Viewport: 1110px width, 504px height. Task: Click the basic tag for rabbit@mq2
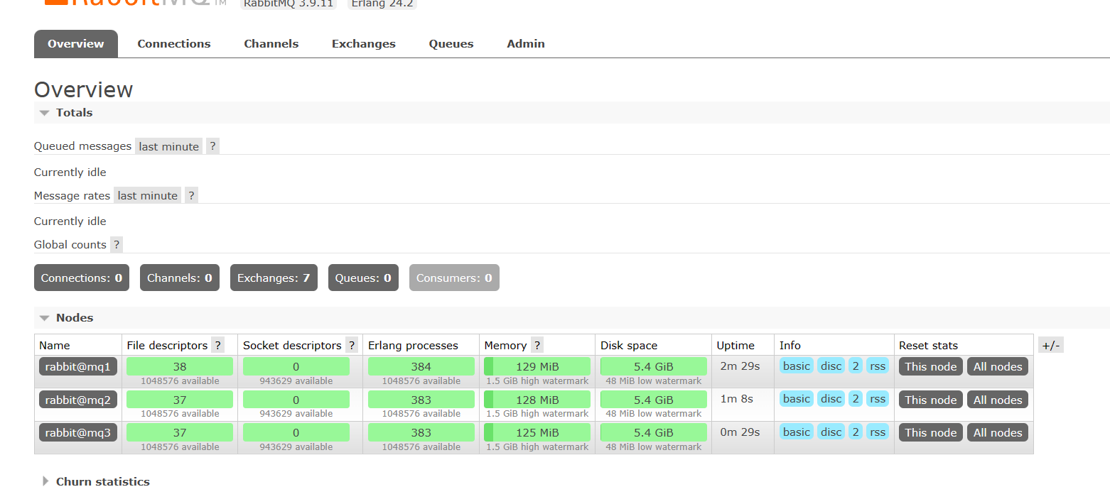pos(797,398)
